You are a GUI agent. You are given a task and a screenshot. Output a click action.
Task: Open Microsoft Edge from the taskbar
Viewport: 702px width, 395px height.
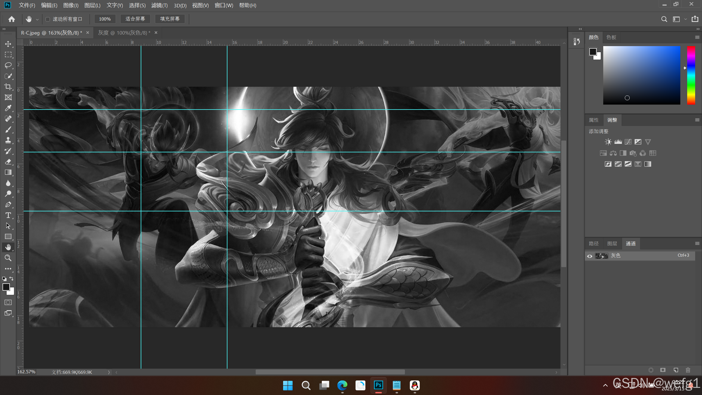click(342, 385)
